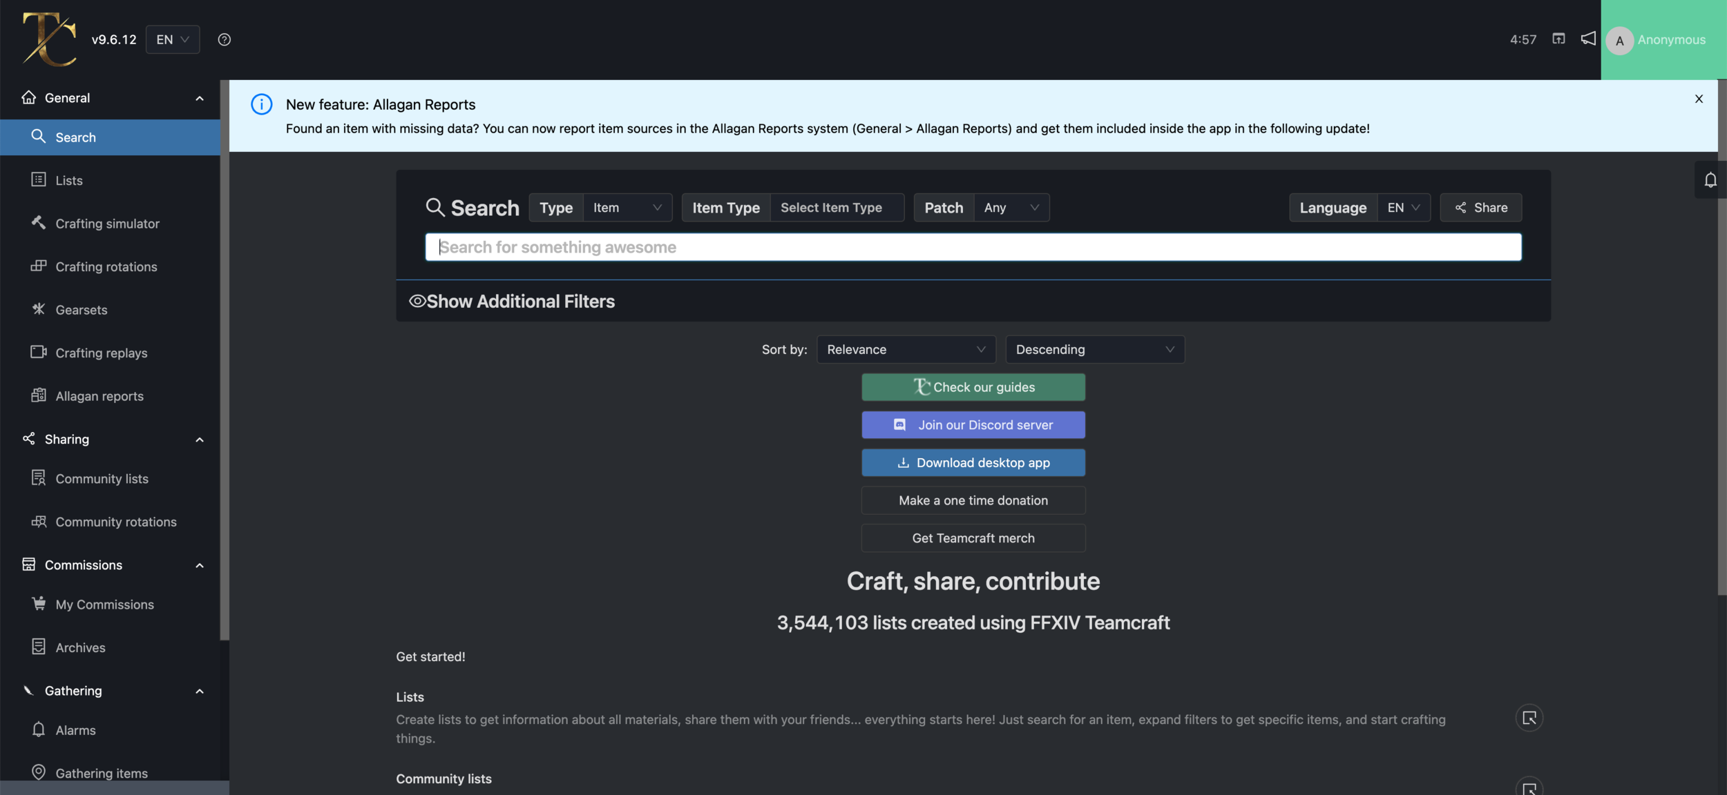Focus the Search for something awesome field
The width and height of the screenshot is (1727, 795).
click(973, 247)
